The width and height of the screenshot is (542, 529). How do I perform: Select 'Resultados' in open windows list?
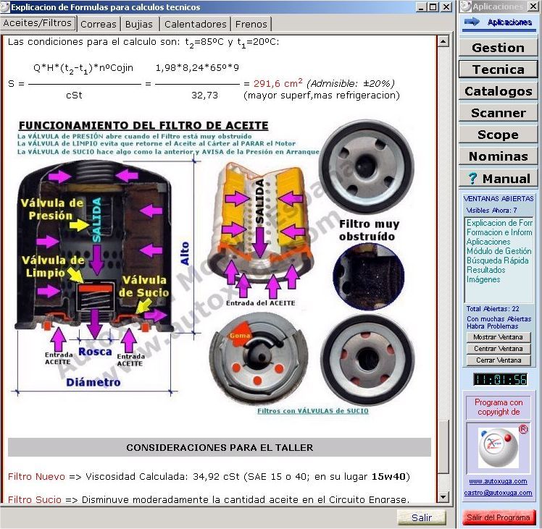coord(485,270)
